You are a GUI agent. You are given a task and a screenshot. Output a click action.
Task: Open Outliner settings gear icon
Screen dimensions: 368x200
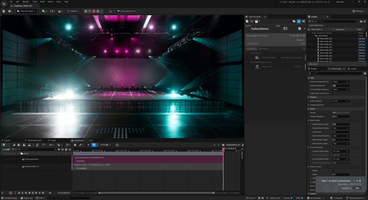point(365,21)
